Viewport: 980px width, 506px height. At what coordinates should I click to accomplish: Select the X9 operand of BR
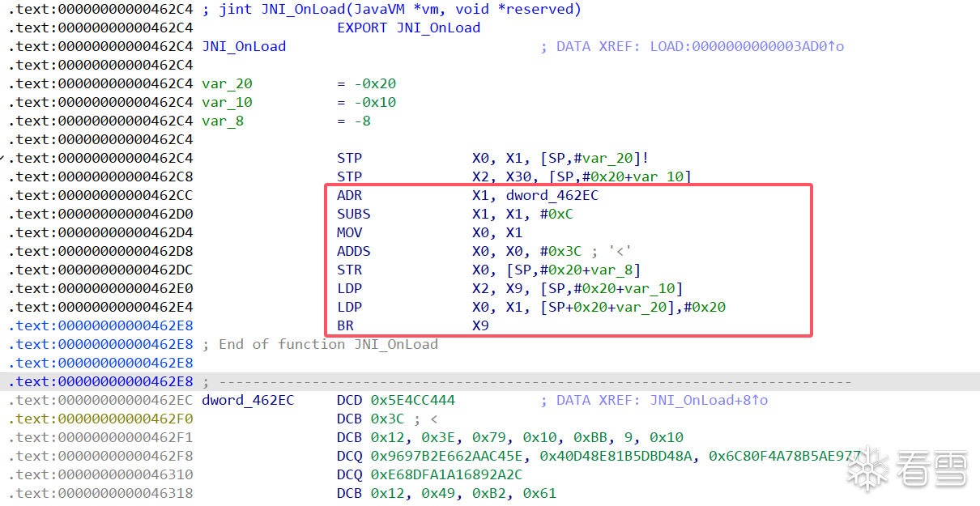coord(481,325)
